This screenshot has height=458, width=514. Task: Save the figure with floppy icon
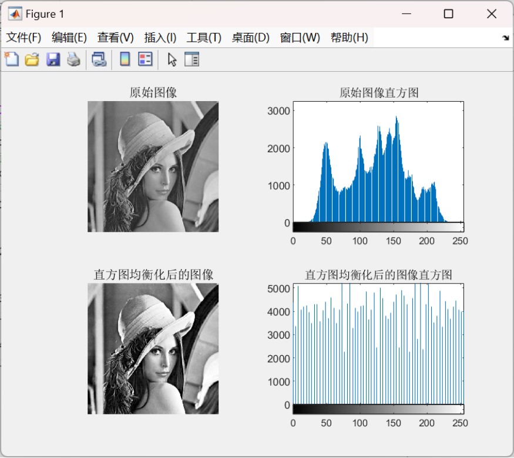tap(53, 59)
